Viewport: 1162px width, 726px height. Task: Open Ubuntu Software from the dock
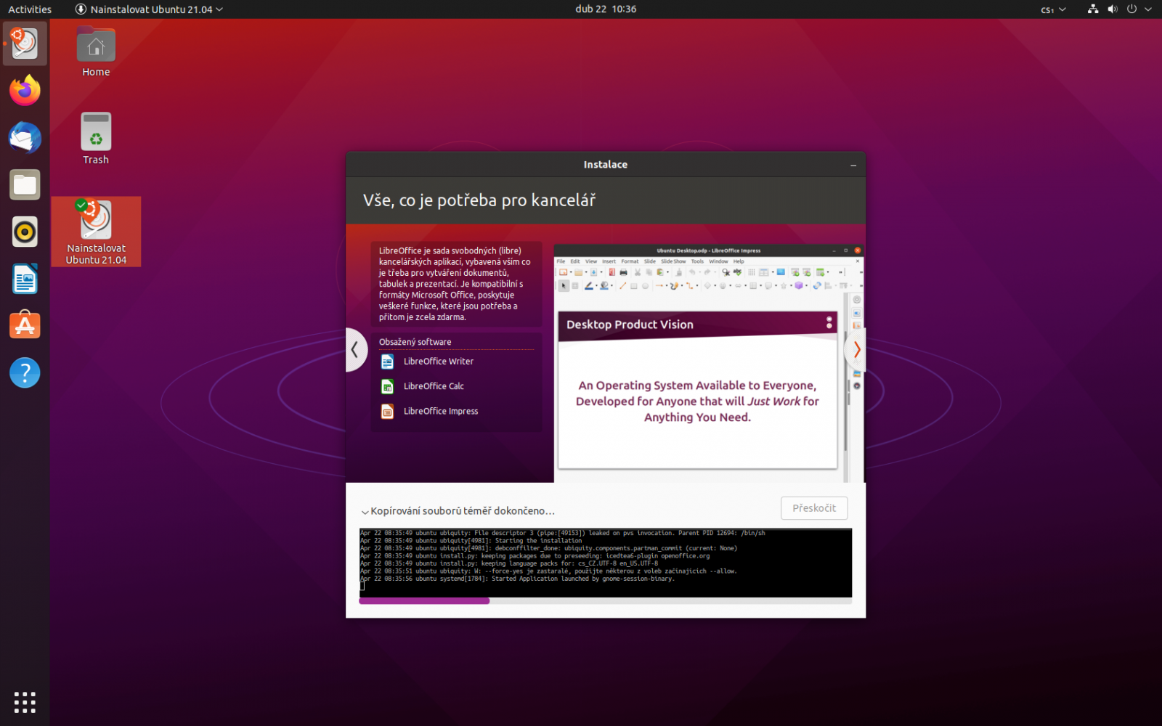(25, 325)
